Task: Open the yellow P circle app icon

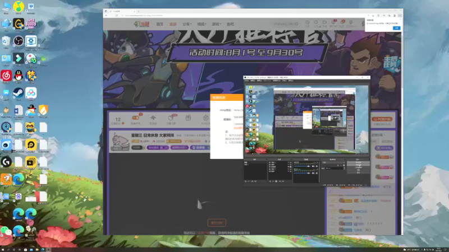Action: pyautogui.click(x=31, y=145)
